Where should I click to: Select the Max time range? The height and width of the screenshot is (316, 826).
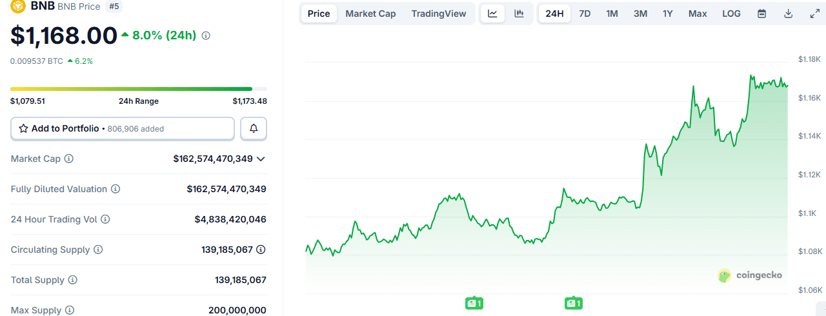coord(697,14)
